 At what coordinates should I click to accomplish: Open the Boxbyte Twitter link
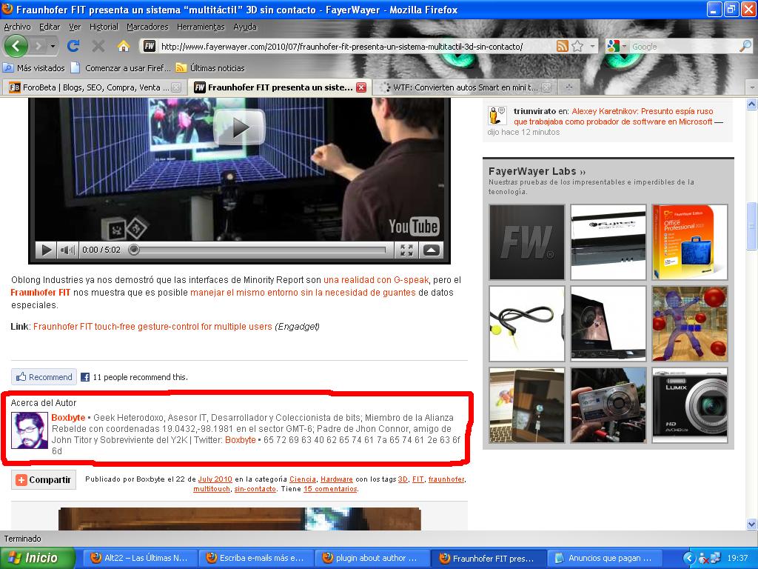241,440
